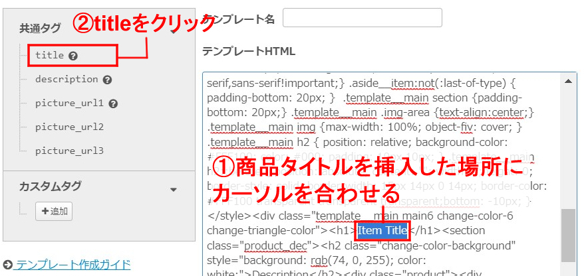Screen dimensions: 588x276
Task: Open help icon beside picture_url1
Action: [114, 104]
